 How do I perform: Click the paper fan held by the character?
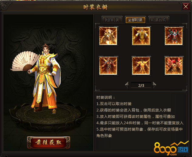25,61
